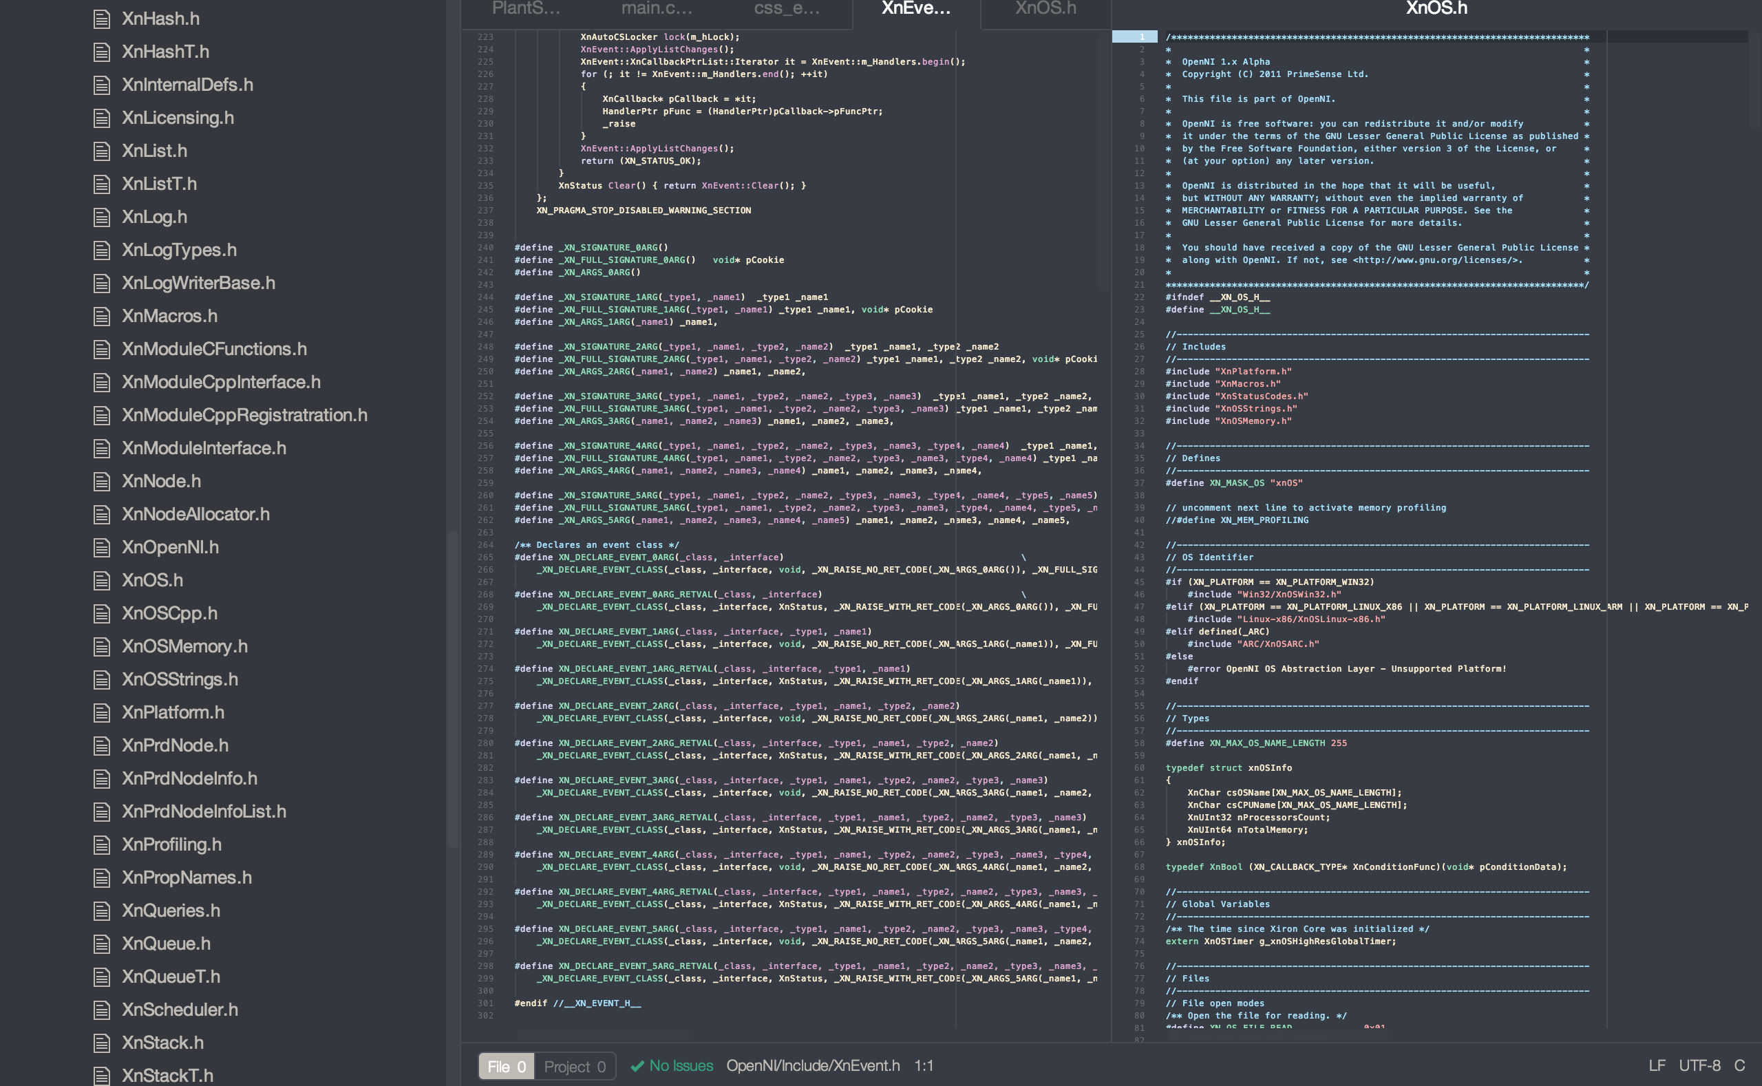Viewport: 1762px width, 1086px height.
Task: Open the LF line ending selector
Action: click(x=1657, y=1065)
